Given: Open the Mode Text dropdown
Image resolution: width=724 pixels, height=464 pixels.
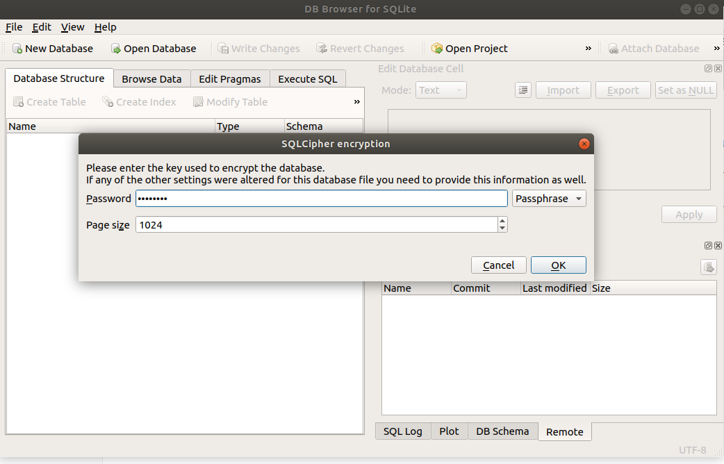Looking at the screenshot, I should pos(441,90).
